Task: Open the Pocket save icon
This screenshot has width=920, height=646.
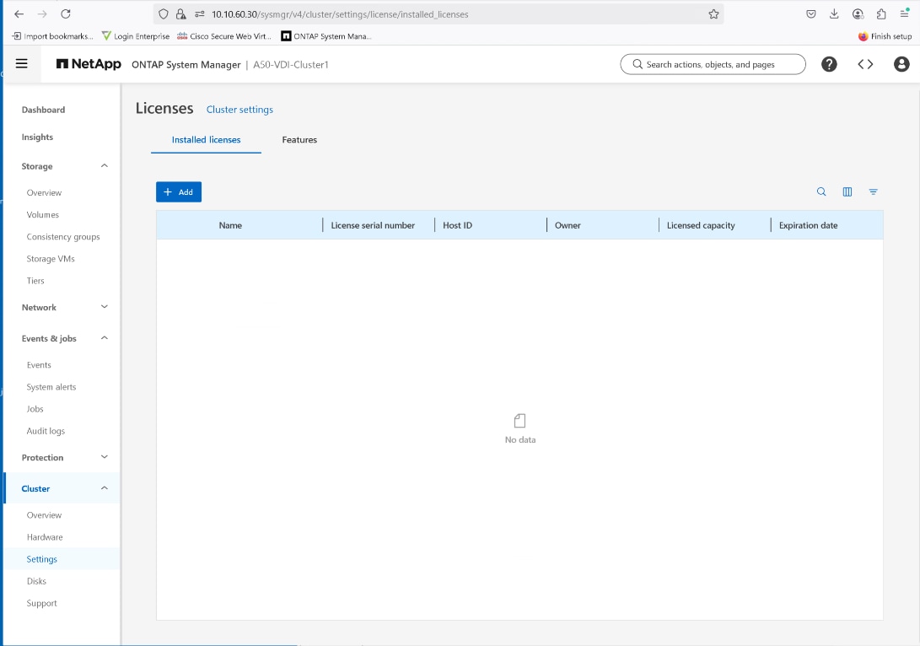Action: pyautogui.click(x=811, y=14)
